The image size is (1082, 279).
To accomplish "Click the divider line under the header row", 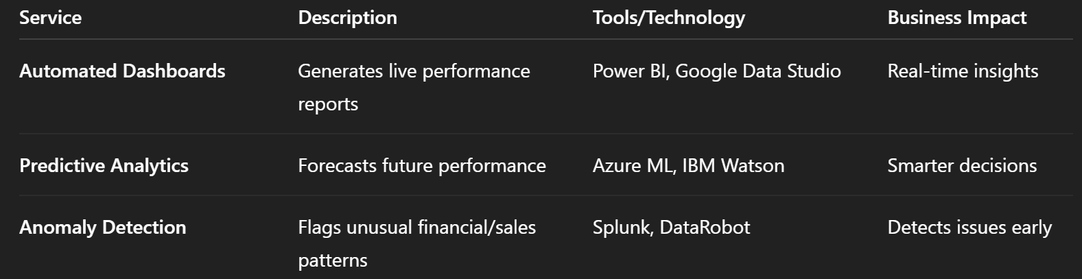I will click(545, 39).
